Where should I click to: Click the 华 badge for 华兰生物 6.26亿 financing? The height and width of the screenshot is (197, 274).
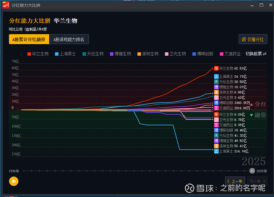click(216, 114)
